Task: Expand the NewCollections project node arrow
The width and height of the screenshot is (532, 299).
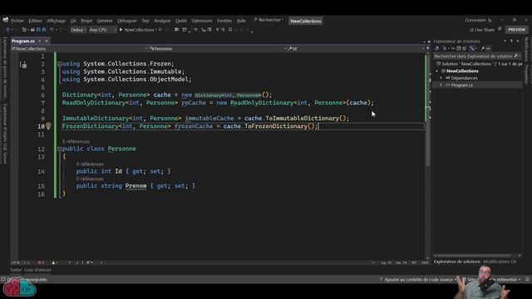Action: pos(437,71)
